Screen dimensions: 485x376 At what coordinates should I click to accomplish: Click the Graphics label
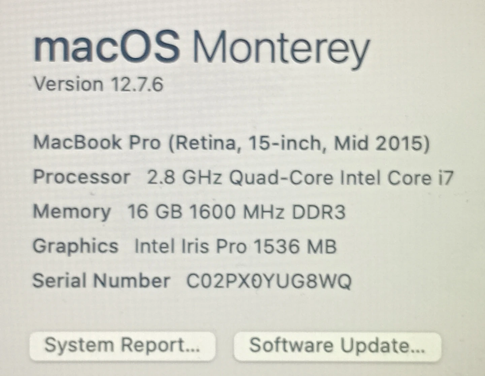pos(75,246)
